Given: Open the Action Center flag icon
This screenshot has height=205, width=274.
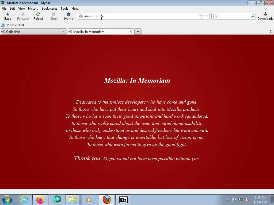Looking at the screenshot, I should point(234,200).
